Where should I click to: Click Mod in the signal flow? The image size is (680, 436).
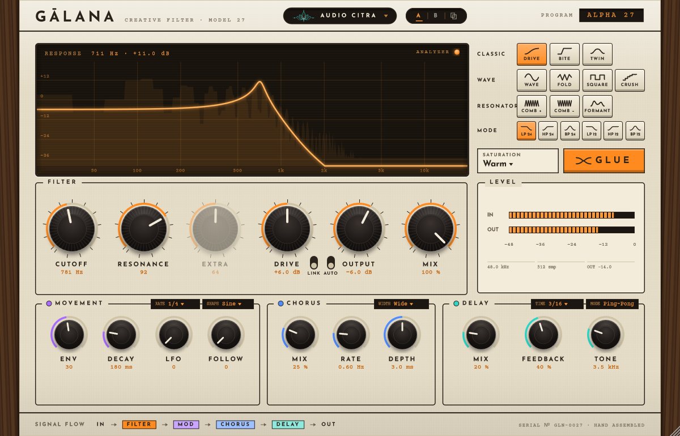186,424
